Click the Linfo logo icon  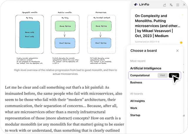[136, 4]
